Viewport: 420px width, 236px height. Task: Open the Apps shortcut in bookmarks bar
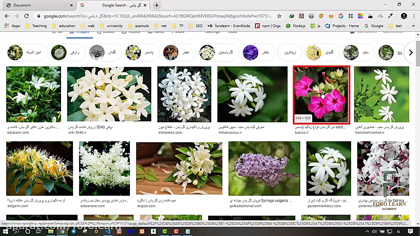tap(12, 26)
